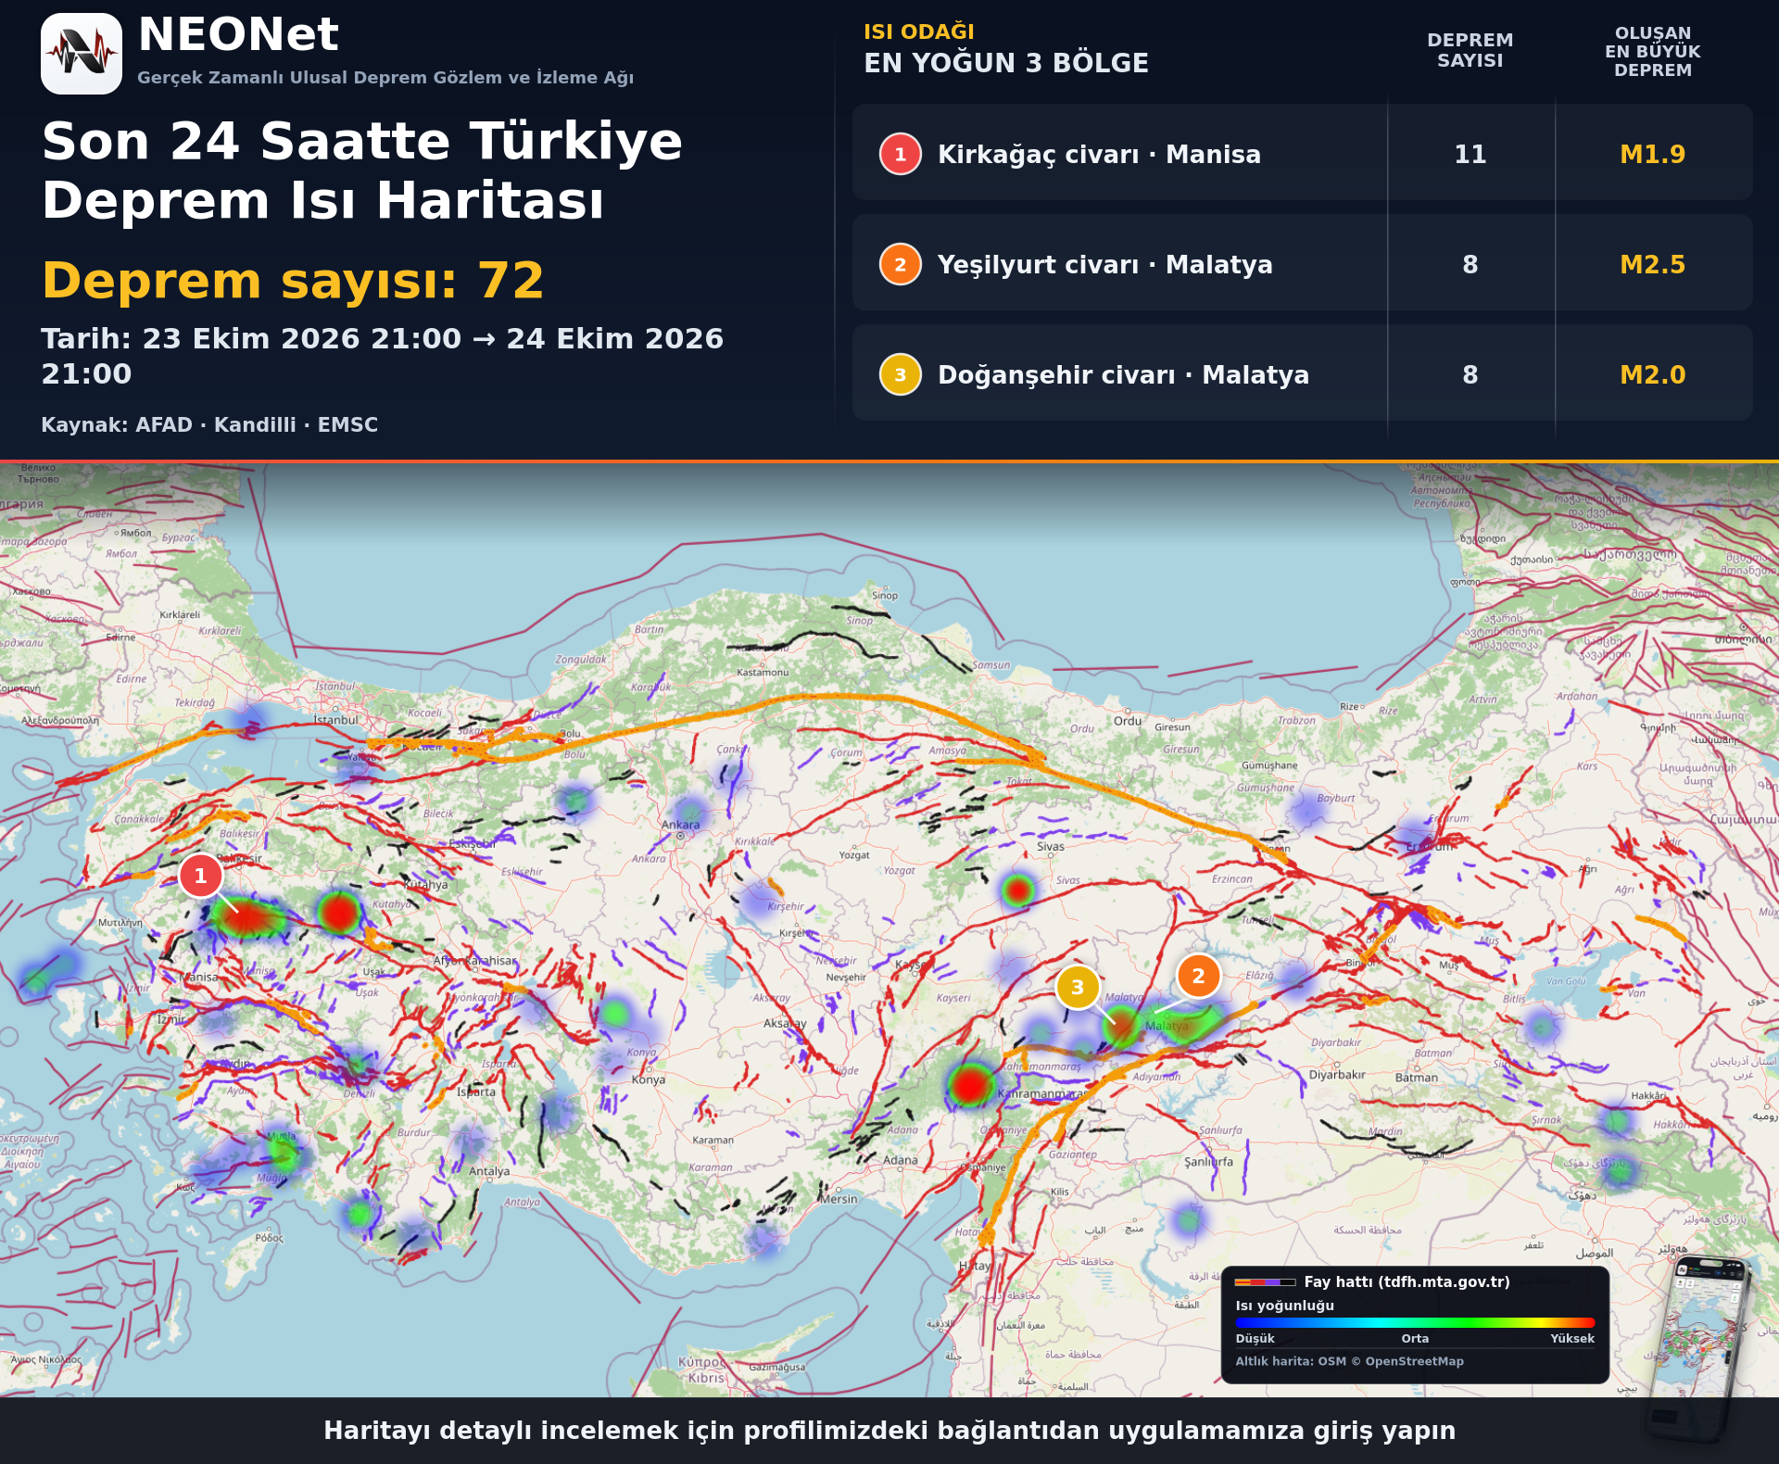This screenshot has height=1464, width=1779.
Task: Click orange rank badge 2 beside Yeşilyurt
Action: pos(900,264)
